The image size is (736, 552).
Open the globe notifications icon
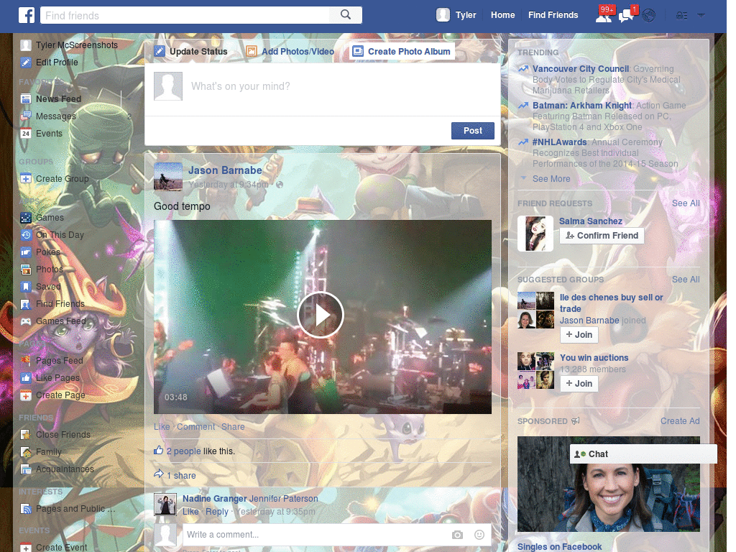click(649, 16)
